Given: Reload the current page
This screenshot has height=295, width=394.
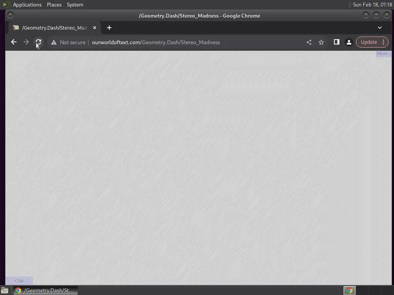Looking at the screenshot, I should 38,42.
